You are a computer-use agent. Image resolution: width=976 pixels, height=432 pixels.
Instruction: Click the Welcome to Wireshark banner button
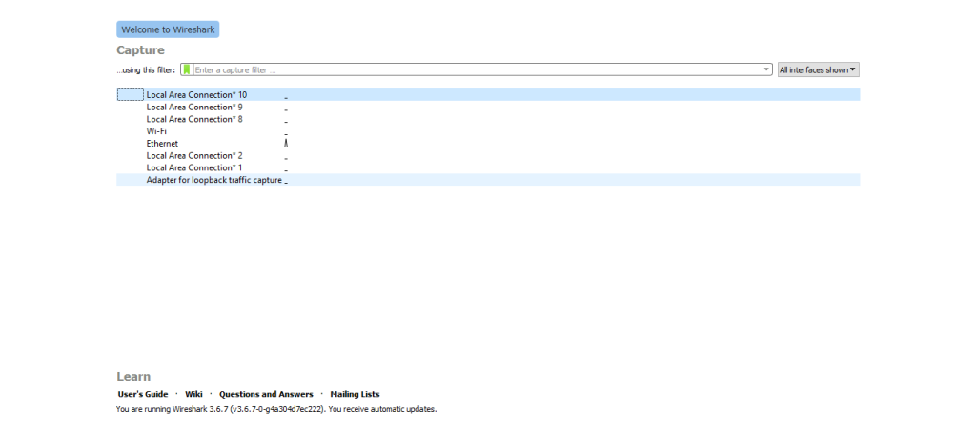pyautogui.click(x=168, y=29)
